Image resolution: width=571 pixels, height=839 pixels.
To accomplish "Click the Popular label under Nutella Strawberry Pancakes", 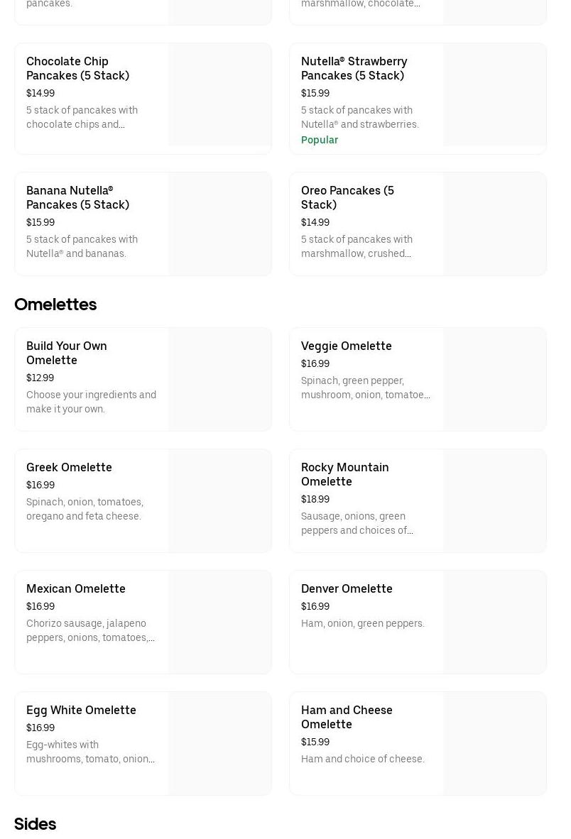I will [x=320, y=141].
